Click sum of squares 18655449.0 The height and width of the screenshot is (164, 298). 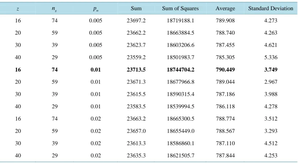[x=180, y=131]
